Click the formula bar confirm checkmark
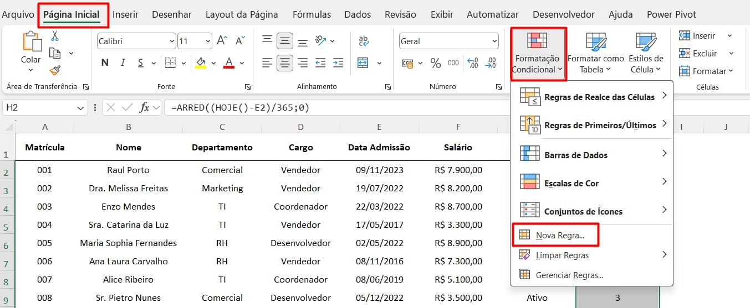Screen dimensions: 750x308 (x=127, y=107)
